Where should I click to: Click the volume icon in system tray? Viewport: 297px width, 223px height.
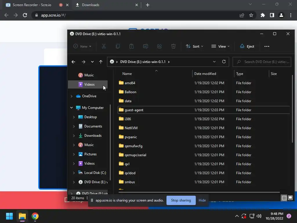(x=259, y=216)
